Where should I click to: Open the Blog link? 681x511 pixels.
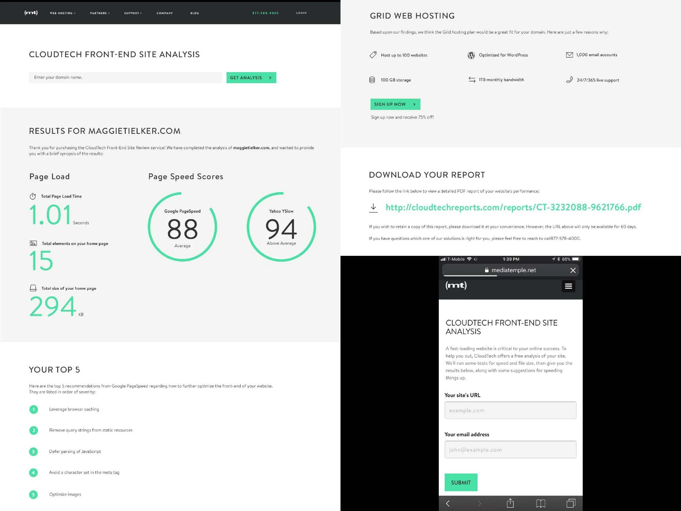point(195,13)
